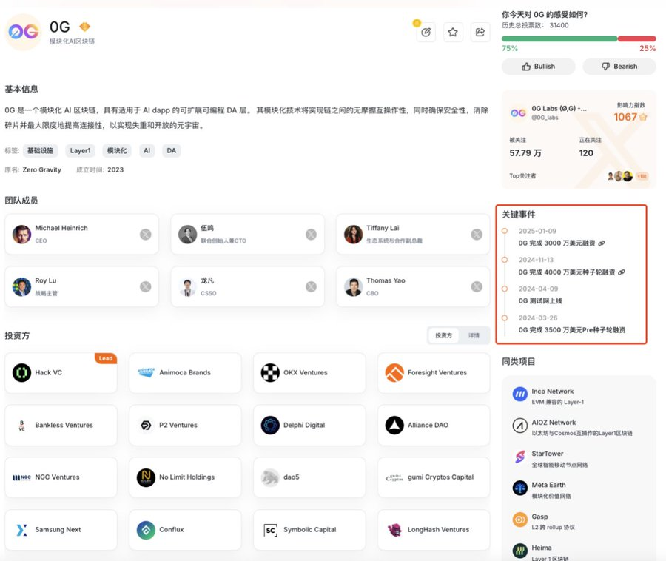Image resolution: width=666 pixels, height=561 pixels.
Task: Click the X icon on Thomas Yao card
Action: (x=477, y=286)
